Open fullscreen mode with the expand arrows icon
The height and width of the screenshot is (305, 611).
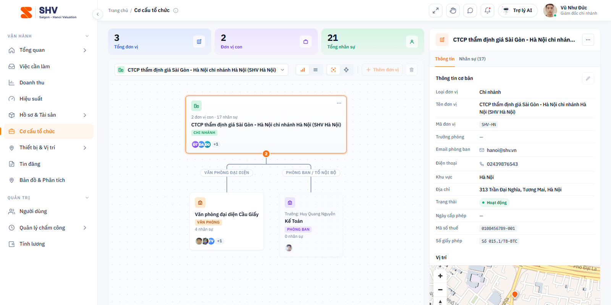coord(435,11)
